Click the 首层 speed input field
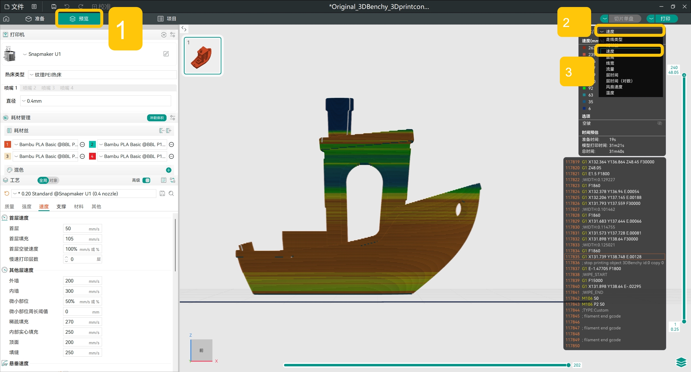Viewport: 691px width, 372px height. pos(82,228)
